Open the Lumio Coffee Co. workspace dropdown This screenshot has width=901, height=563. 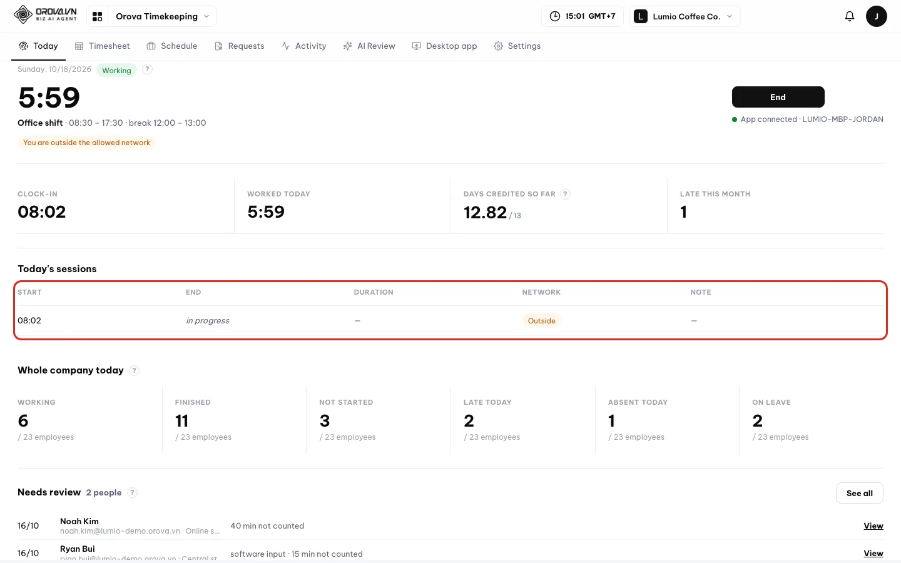[x=685, y=16]
